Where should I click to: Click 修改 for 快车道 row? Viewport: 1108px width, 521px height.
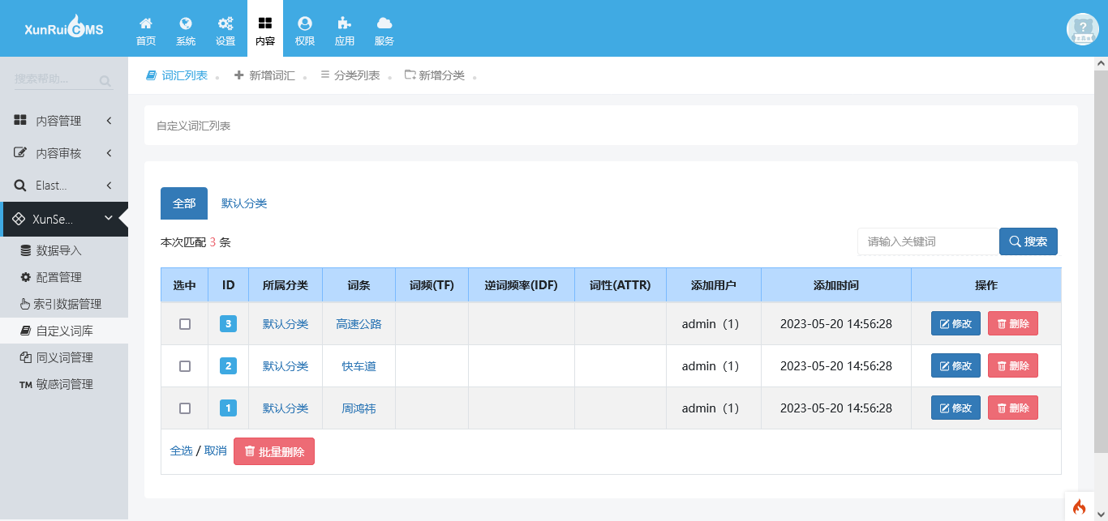click(x=956, y=365)
